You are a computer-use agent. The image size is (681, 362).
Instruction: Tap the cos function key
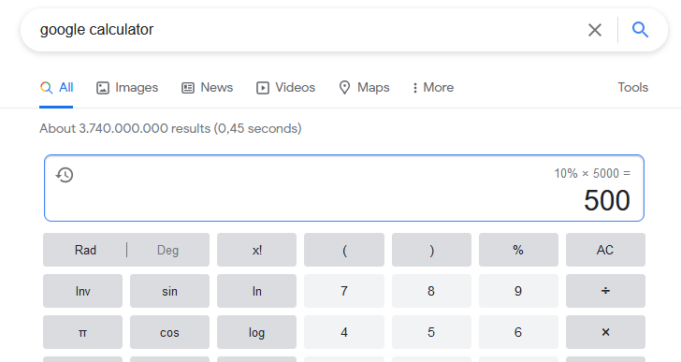pyautogui.click(x=169, y=332)
